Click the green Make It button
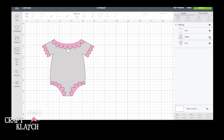This screenshot has width=224, height=140. (x=202, y=8)
